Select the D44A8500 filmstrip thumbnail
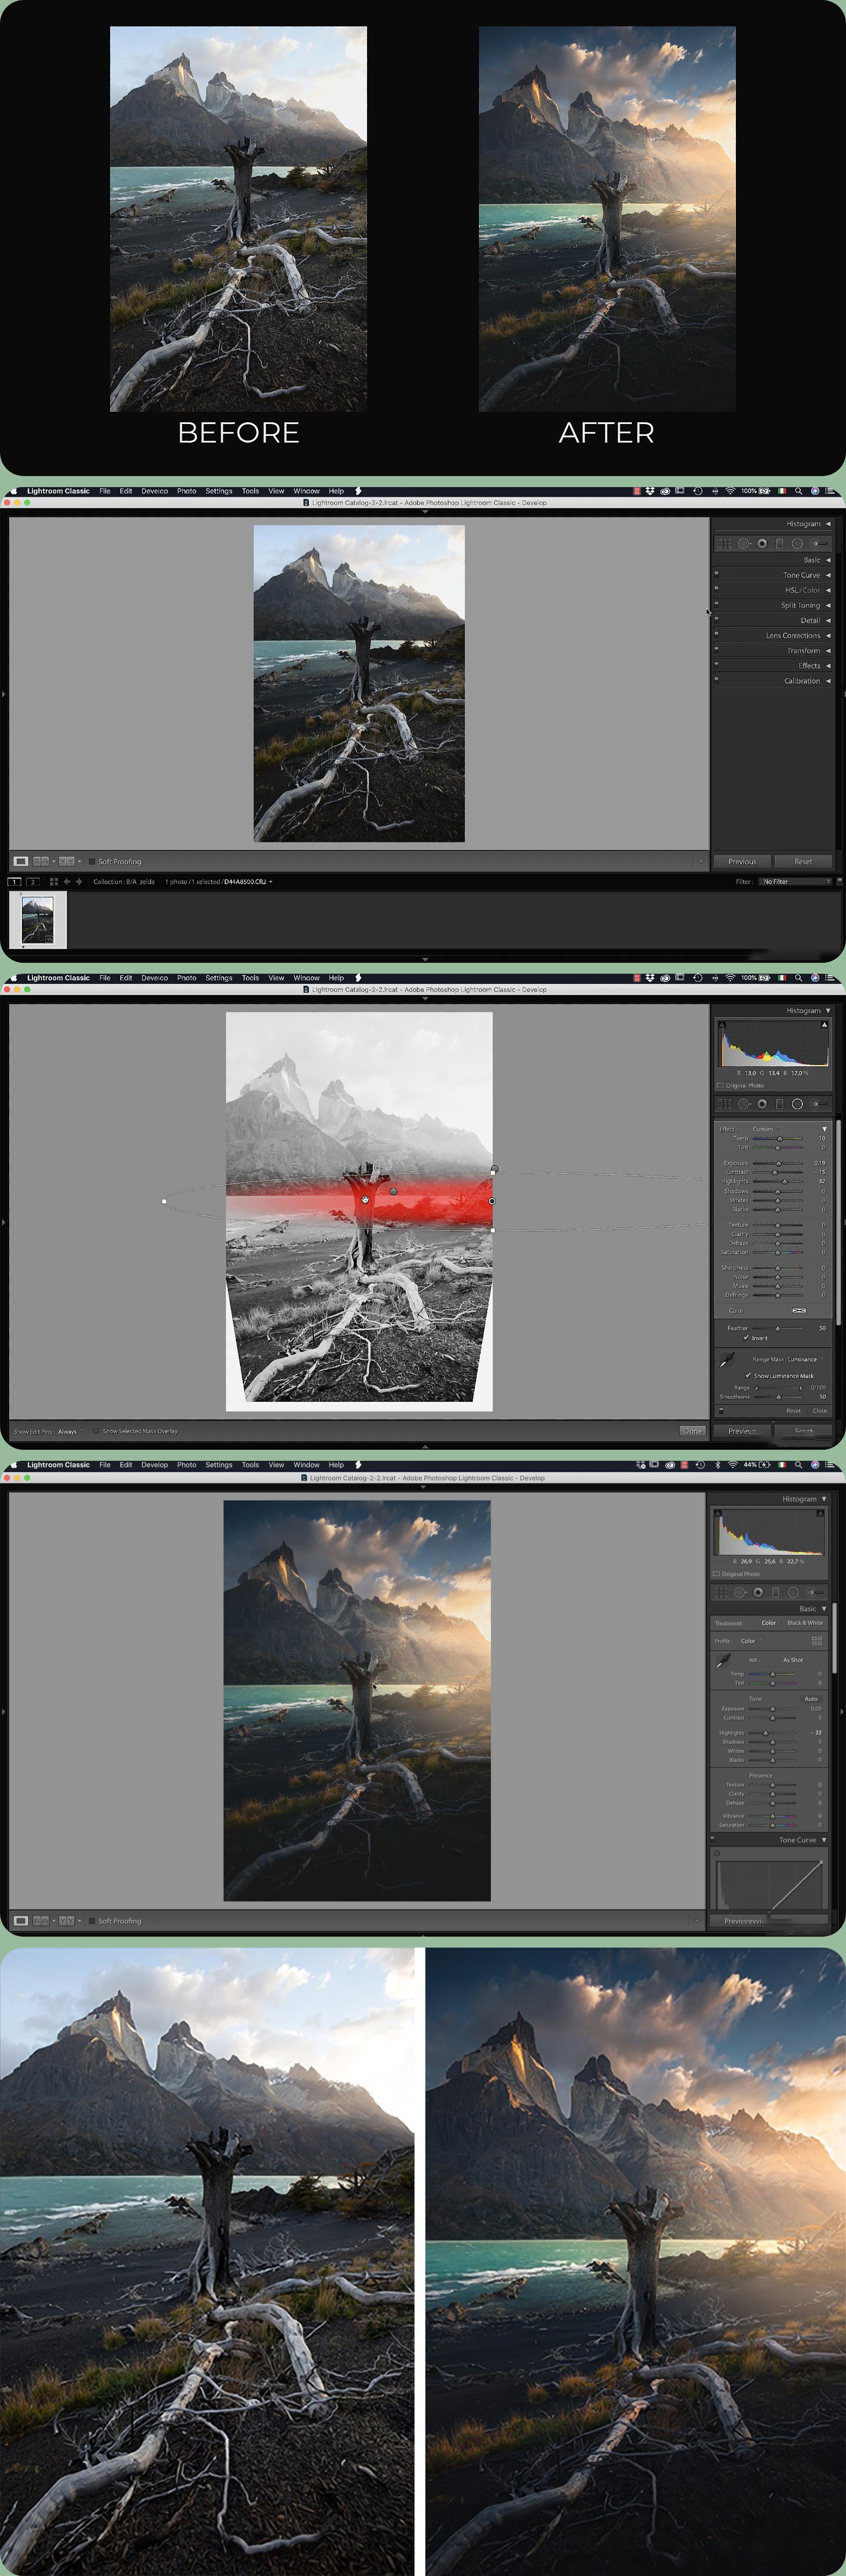Screen dimensions: 846x2576 point(38,920)
